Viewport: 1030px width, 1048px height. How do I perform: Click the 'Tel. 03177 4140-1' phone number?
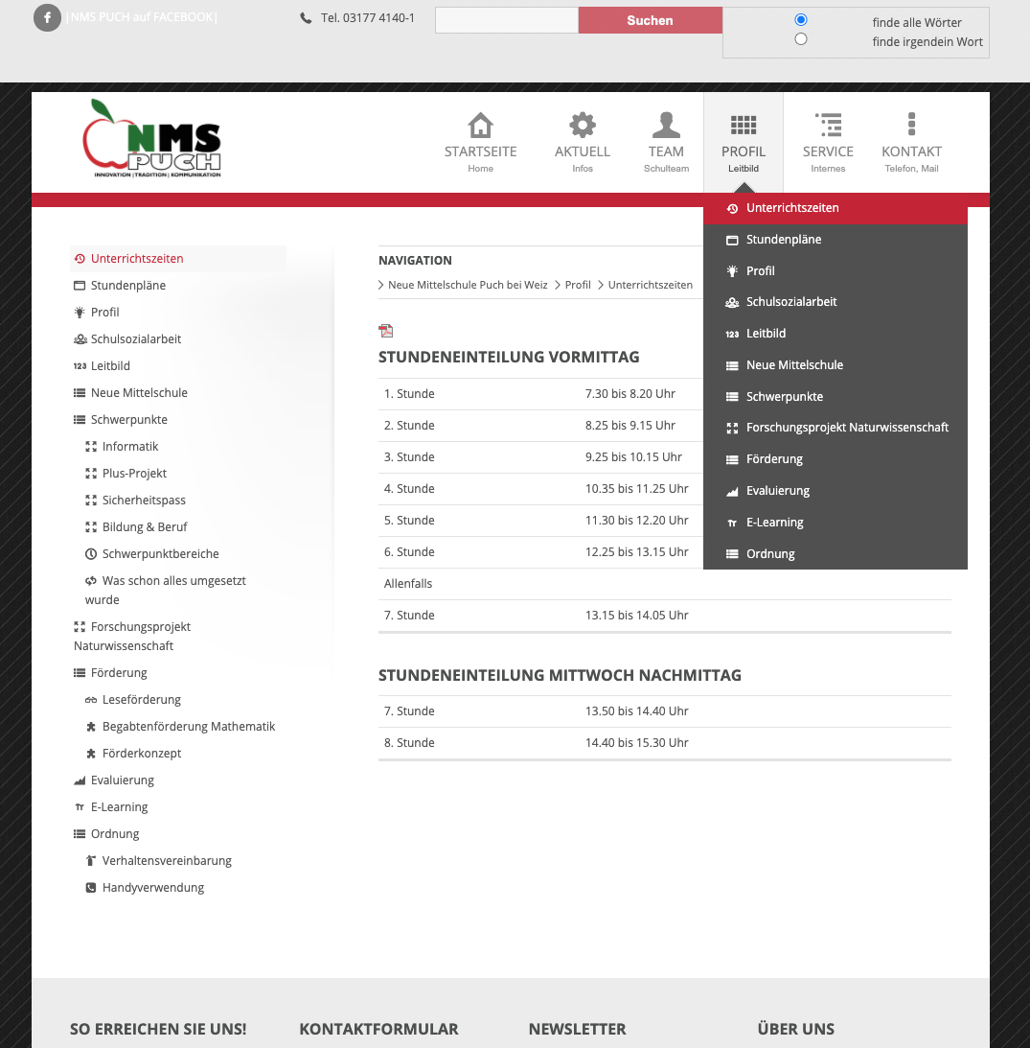[x=367, y=18]
